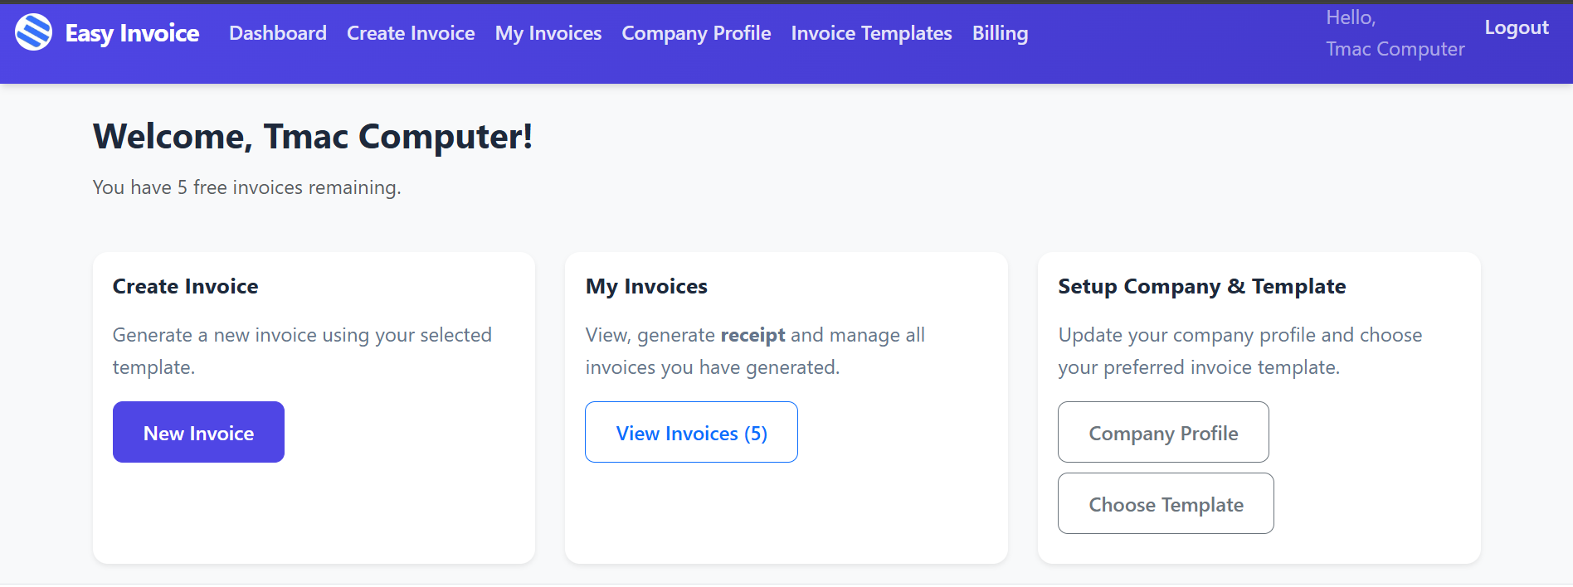The width and height of the screenshot is (1573, 587).
Task: Click the Company Profile card button
Action: point(1163,432)
